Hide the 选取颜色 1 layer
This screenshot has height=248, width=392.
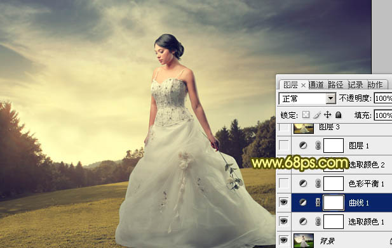284,221
